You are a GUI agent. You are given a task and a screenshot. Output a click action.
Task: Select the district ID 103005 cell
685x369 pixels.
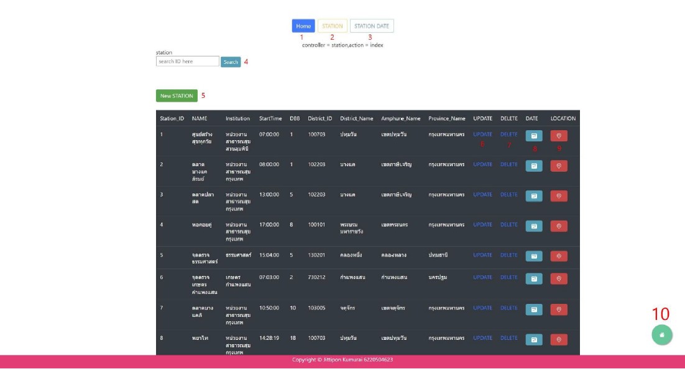(316, 308)
